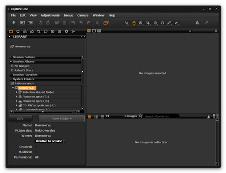Viewport: 226px width, 173px height.
Task: Click the Text annotation 'A' icon
Action: coord(97,23)
